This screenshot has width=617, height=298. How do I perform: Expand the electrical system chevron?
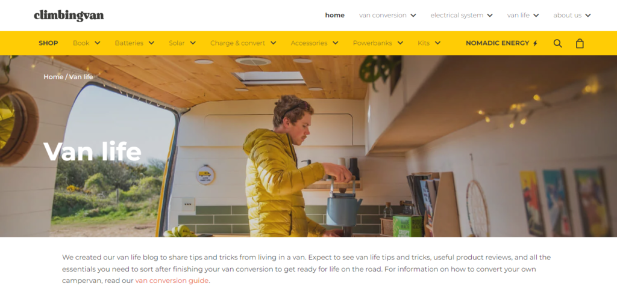pos(490,15)
